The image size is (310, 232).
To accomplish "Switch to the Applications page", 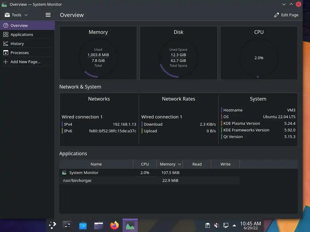I will point(27,34).
